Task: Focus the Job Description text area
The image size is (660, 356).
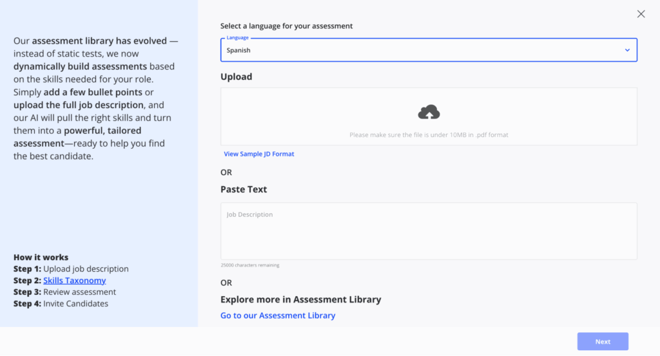Action: (429, 232)
